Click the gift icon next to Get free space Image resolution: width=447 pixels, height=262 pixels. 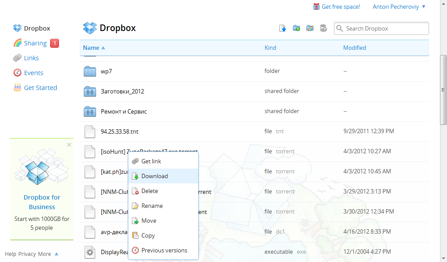pyautogui.click(x=316, y=7)
